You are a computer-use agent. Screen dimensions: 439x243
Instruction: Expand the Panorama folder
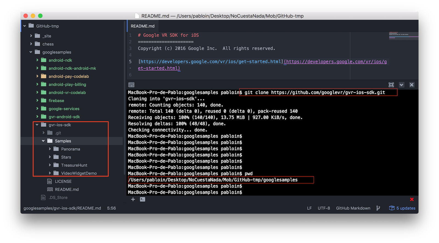[x=50, y=149]
